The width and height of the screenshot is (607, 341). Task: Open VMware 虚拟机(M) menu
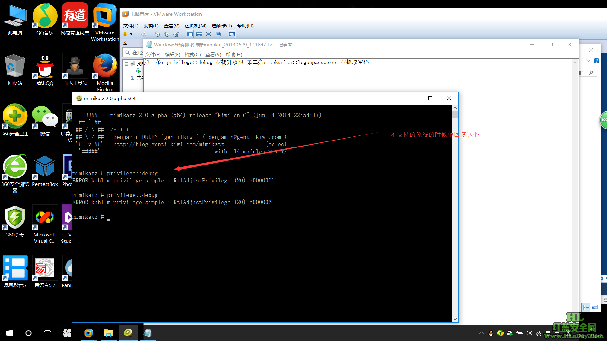pyautogui.click(x=195, y=26)
